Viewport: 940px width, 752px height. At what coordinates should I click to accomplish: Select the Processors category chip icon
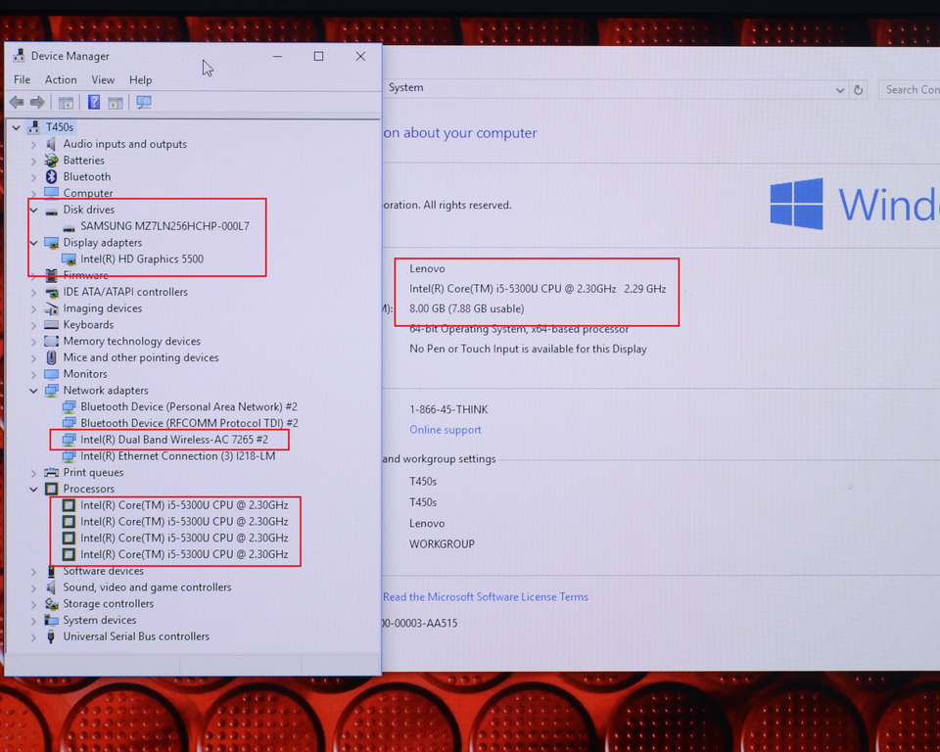tap(52, 489)
